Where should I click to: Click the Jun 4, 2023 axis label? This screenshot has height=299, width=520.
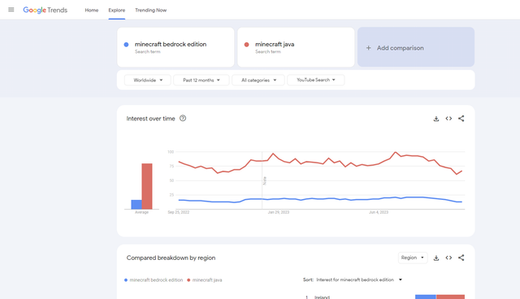[379, 212]
